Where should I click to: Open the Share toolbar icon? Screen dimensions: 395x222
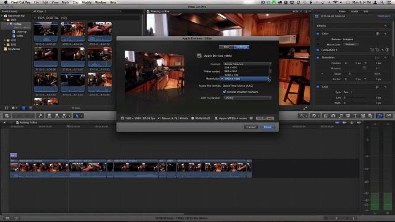pos(389,116)
